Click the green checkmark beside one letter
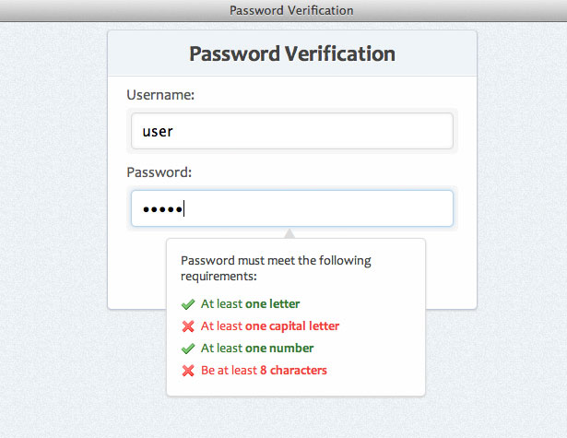The image size is (567, 438). tap(188, 303)
